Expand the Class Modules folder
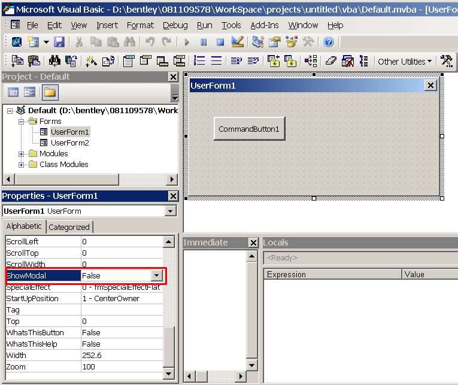Screen dimensions: 458x385 point(22,165)
